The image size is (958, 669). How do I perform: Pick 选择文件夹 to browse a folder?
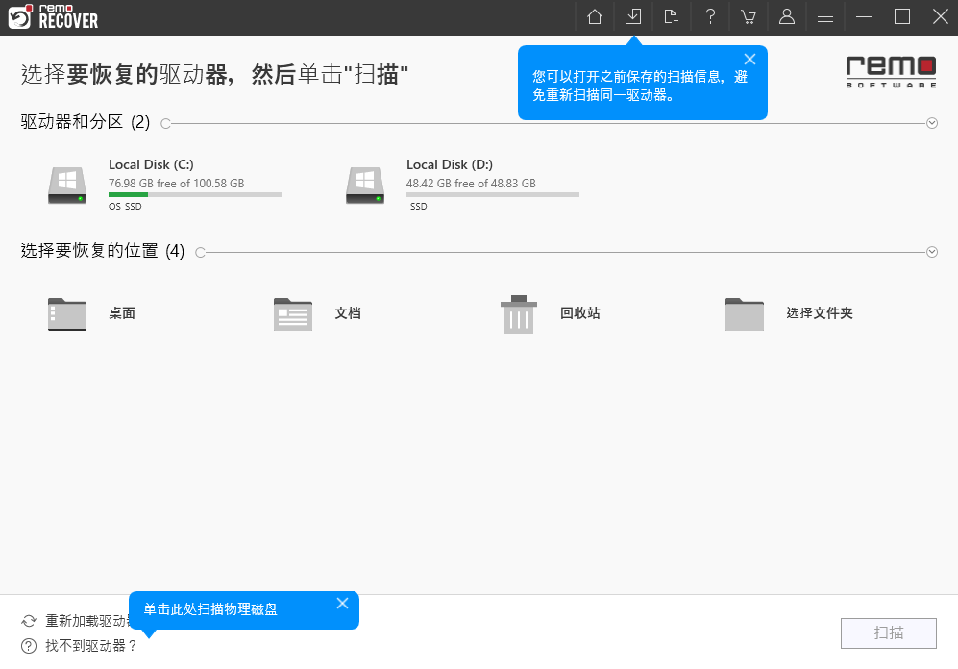[788, 314]
